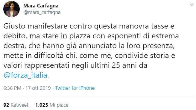Screen dimensions: 196x110
Task: Click the display name Mara Carfagna
Action: click(x=41, y=6)
